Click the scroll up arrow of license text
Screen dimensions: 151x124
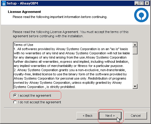coord(135,45)
